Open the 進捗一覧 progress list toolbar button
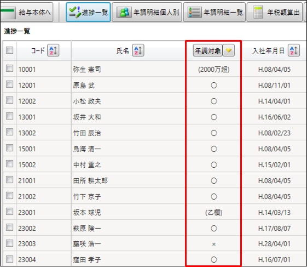This screenshot has width=307, height=267. coord(88,12)
